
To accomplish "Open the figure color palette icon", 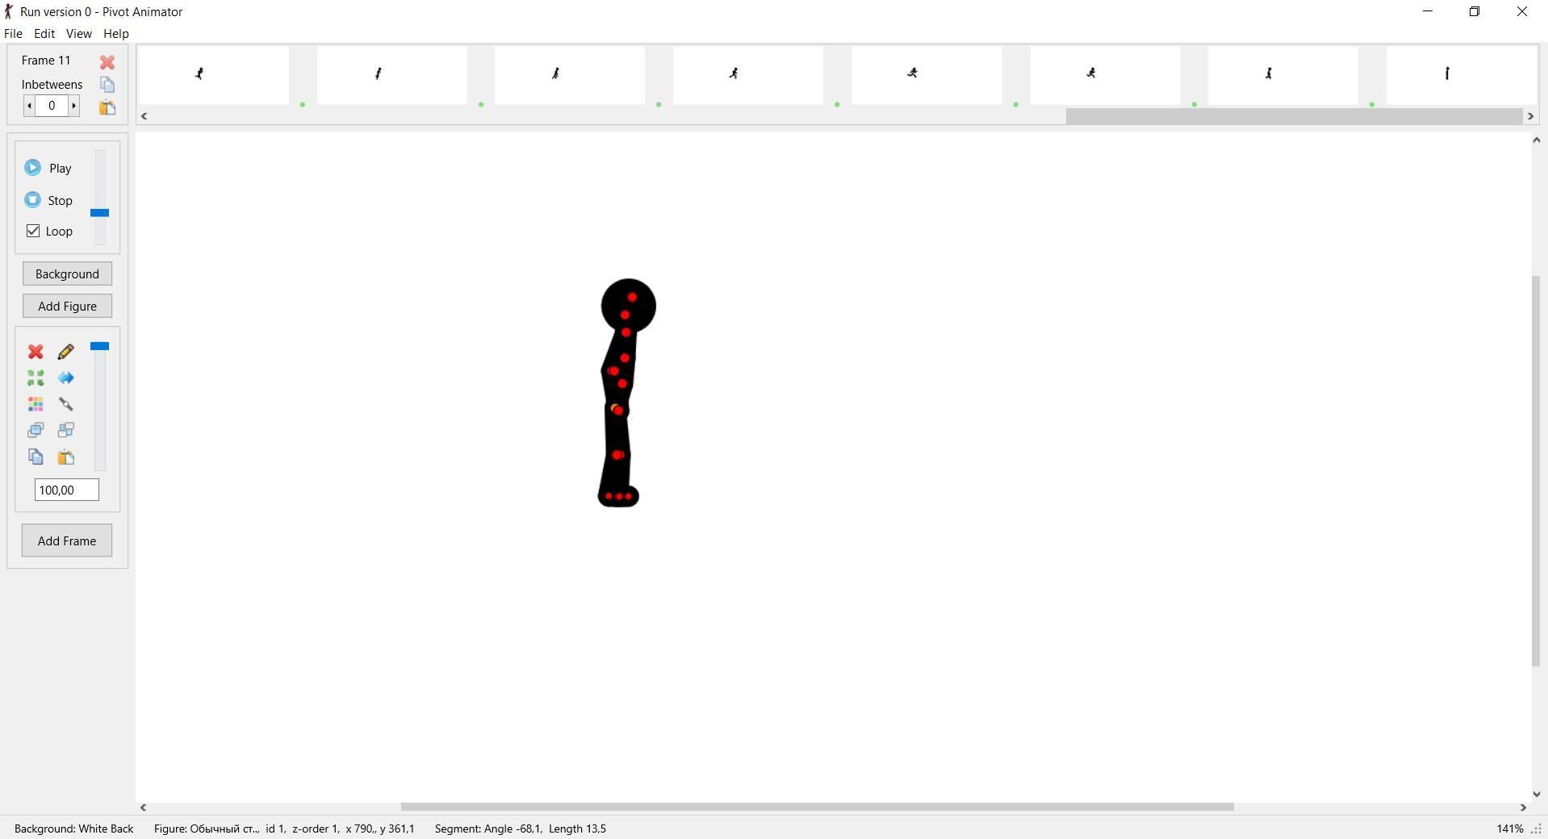I will (36, 404).
